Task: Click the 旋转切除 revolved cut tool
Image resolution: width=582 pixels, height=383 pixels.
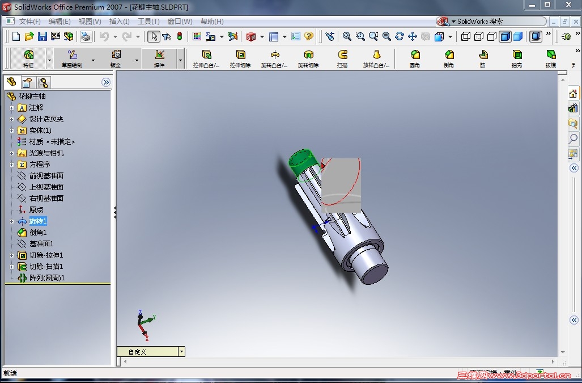Action: [308, 58]
